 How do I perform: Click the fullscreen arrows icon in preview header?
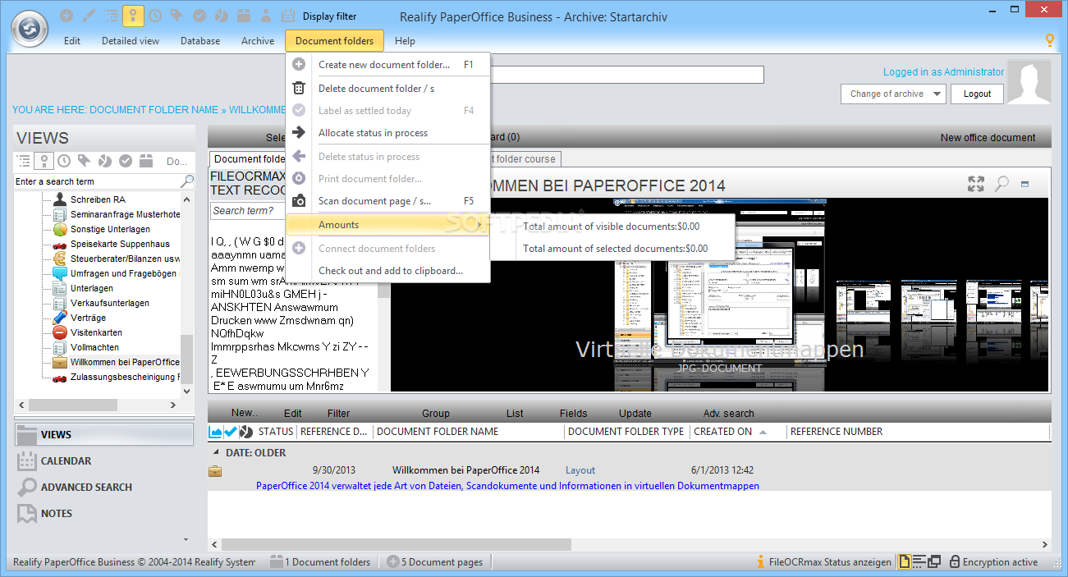coord(976,185)
